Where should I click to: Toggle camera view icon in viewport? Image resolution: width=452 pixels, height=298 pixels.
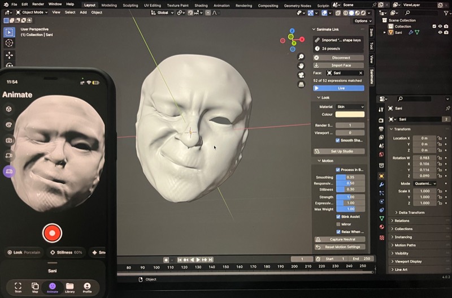[x=301, y=75]
